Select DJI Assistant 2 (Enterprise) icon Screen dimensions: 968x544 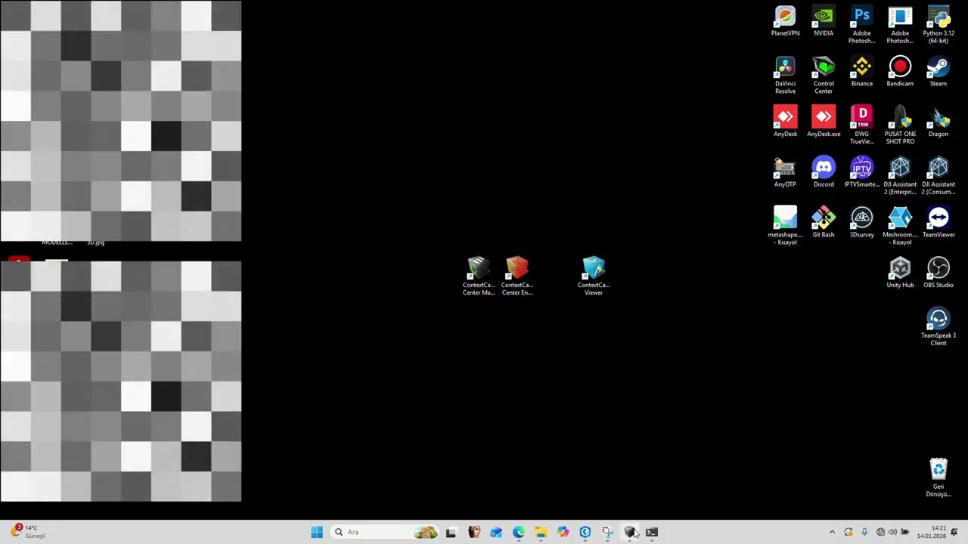click(x=900, y=177)
